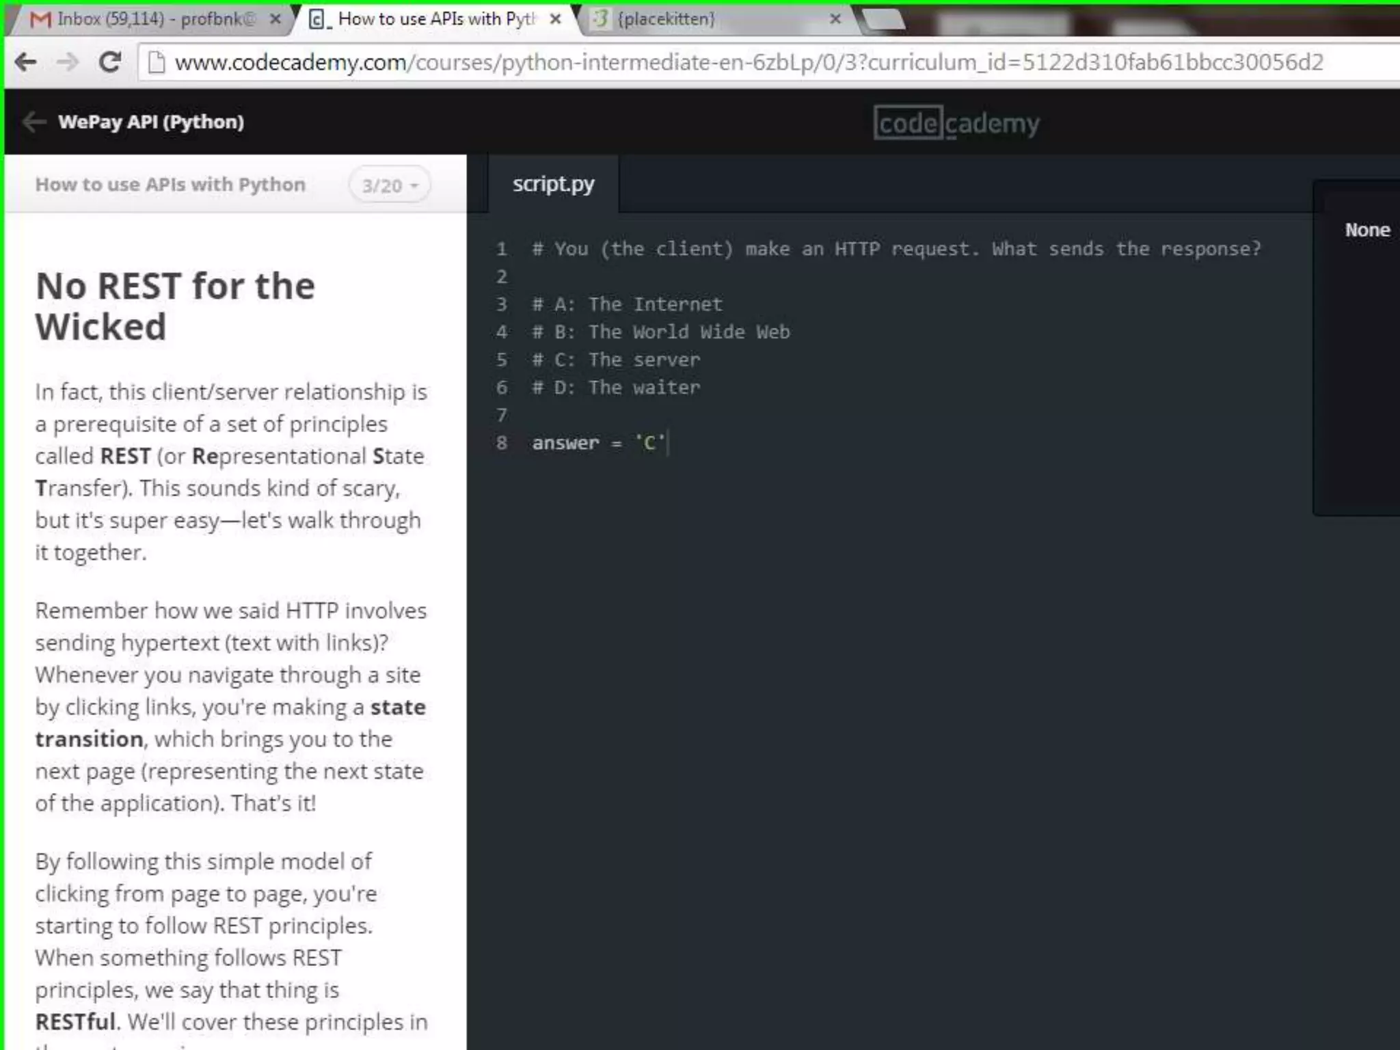Click the bold word RESTful

[x=77, y=1022]
